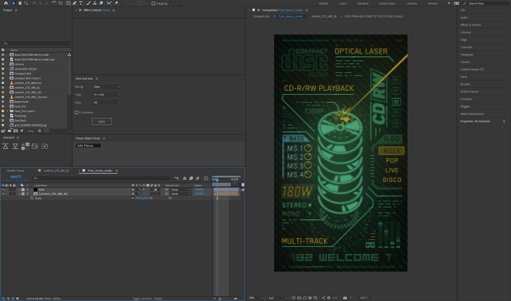Enable the Curvaceous checkbox
The width and height of the screenshot is (511, 301).
pos(77,112)
